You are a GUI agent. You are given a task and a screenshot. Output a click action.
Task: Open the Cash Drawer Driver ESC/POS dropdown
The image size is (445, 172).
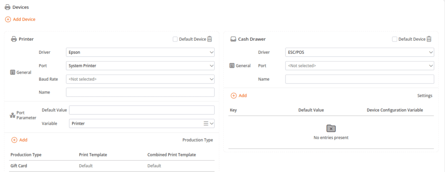[x=359, y=52]
